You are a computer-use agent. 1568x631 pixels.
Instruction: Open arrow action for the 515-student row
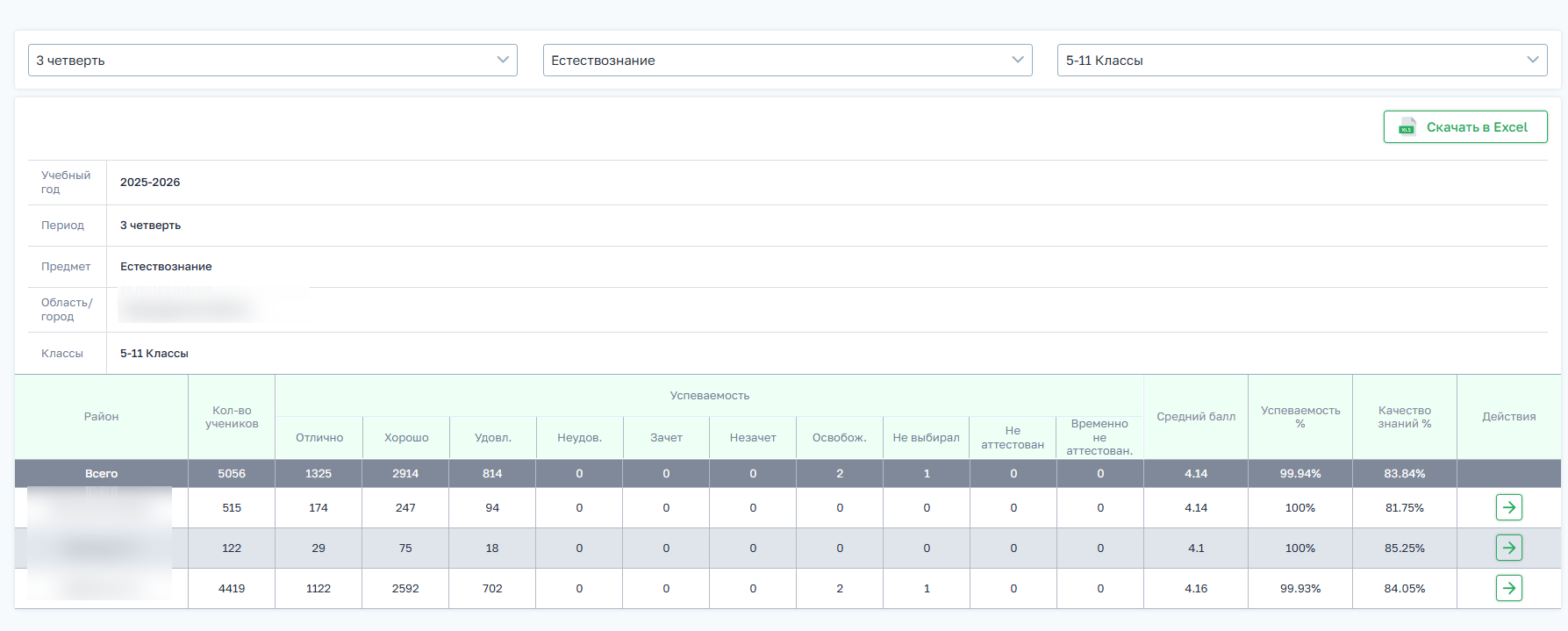[1508, 507]
